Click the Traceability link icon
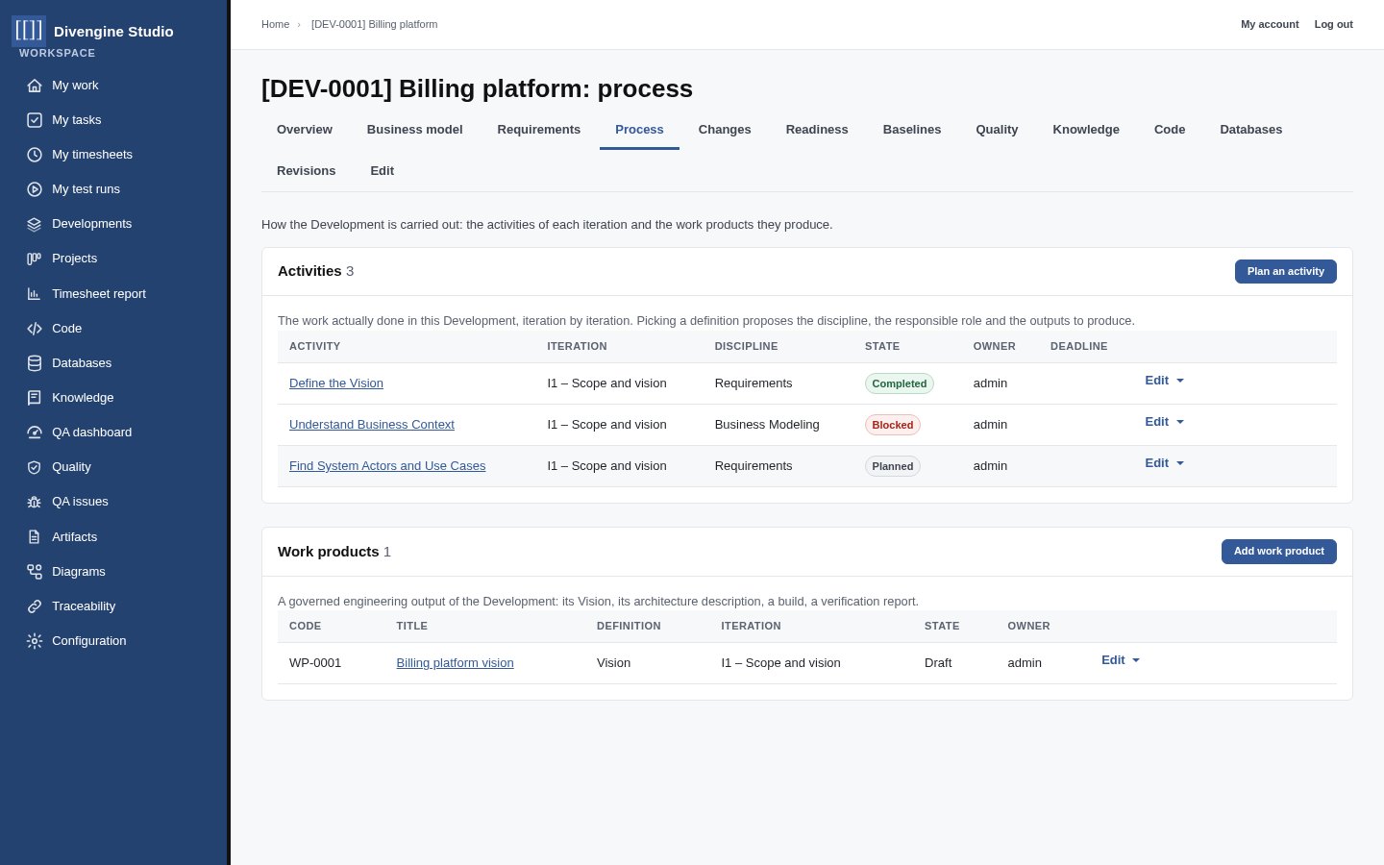Viewport: 1384px width, 865px height. tap(35, 606)
